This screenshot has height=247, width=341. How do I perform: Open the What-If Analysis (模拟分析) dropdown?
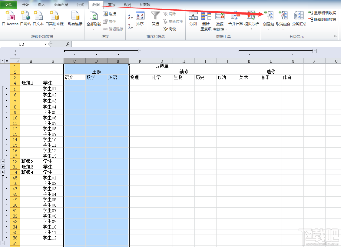[x=251, y=29]
